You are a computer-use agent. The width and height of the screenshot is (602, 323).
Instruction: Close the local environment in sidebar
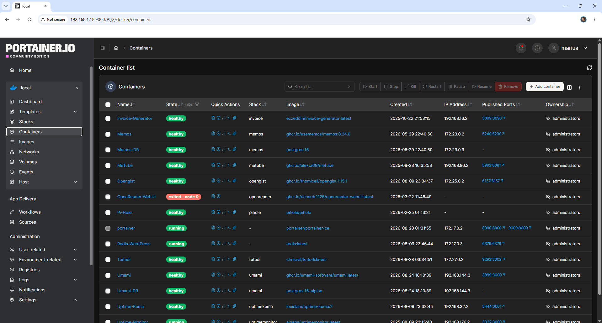point(77,88)
